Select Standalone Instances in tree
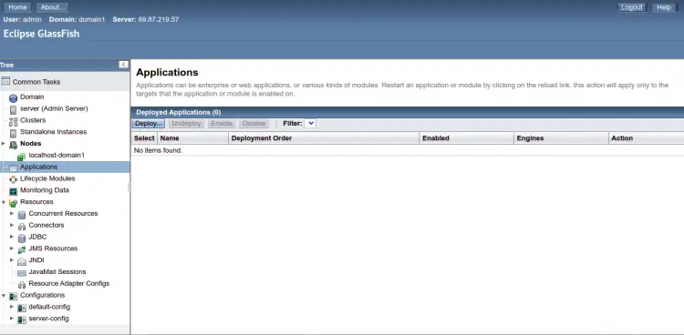The width and height of the screenshot is (684, 335). click(53, 132)
